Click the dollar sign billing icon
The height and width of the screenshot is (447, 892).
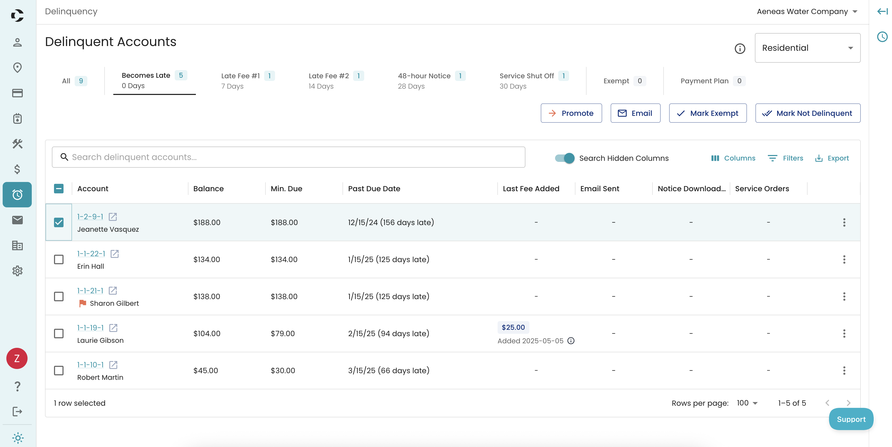[17, 169]
